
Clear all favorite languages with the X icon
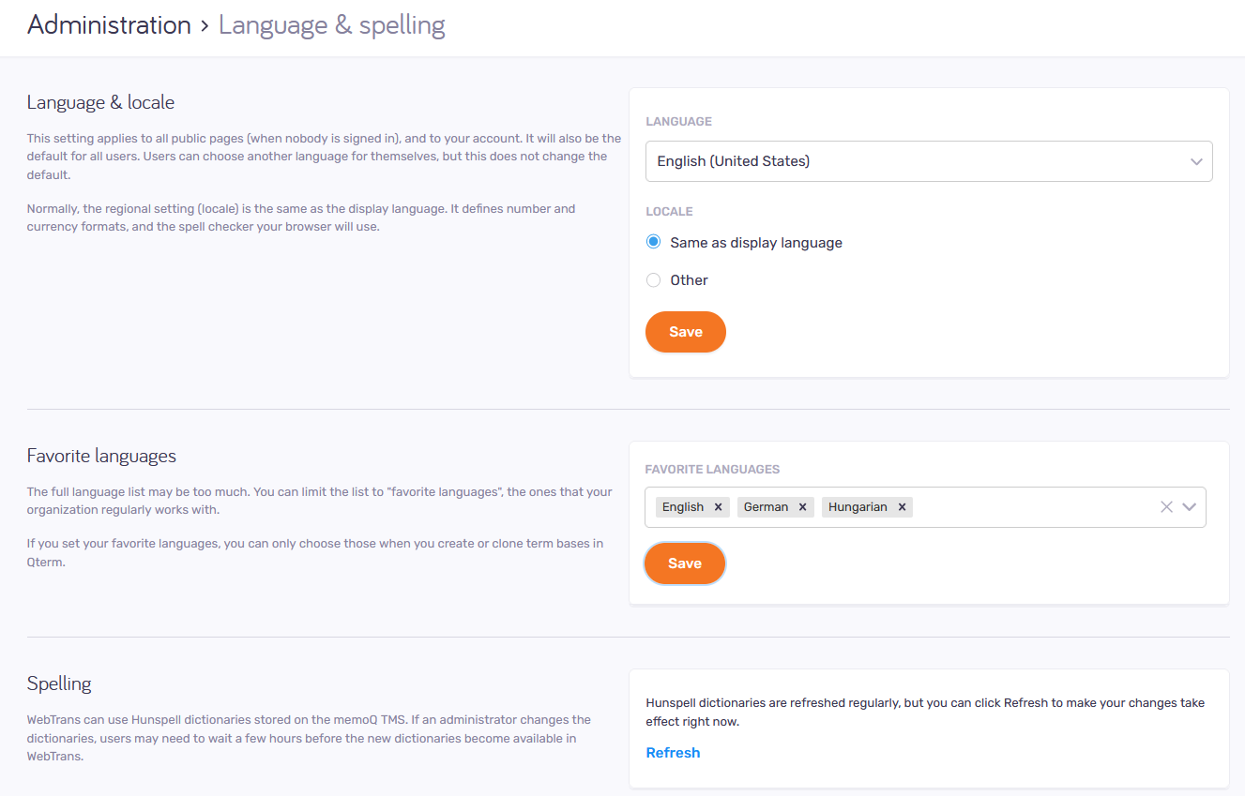[1166, 506]
